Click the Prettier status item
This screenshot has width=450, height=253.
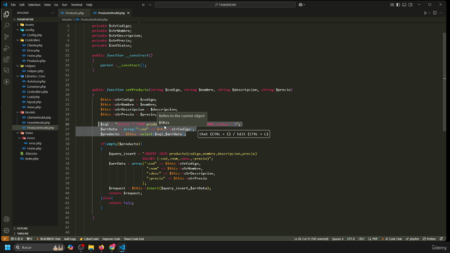coord(430,239)
